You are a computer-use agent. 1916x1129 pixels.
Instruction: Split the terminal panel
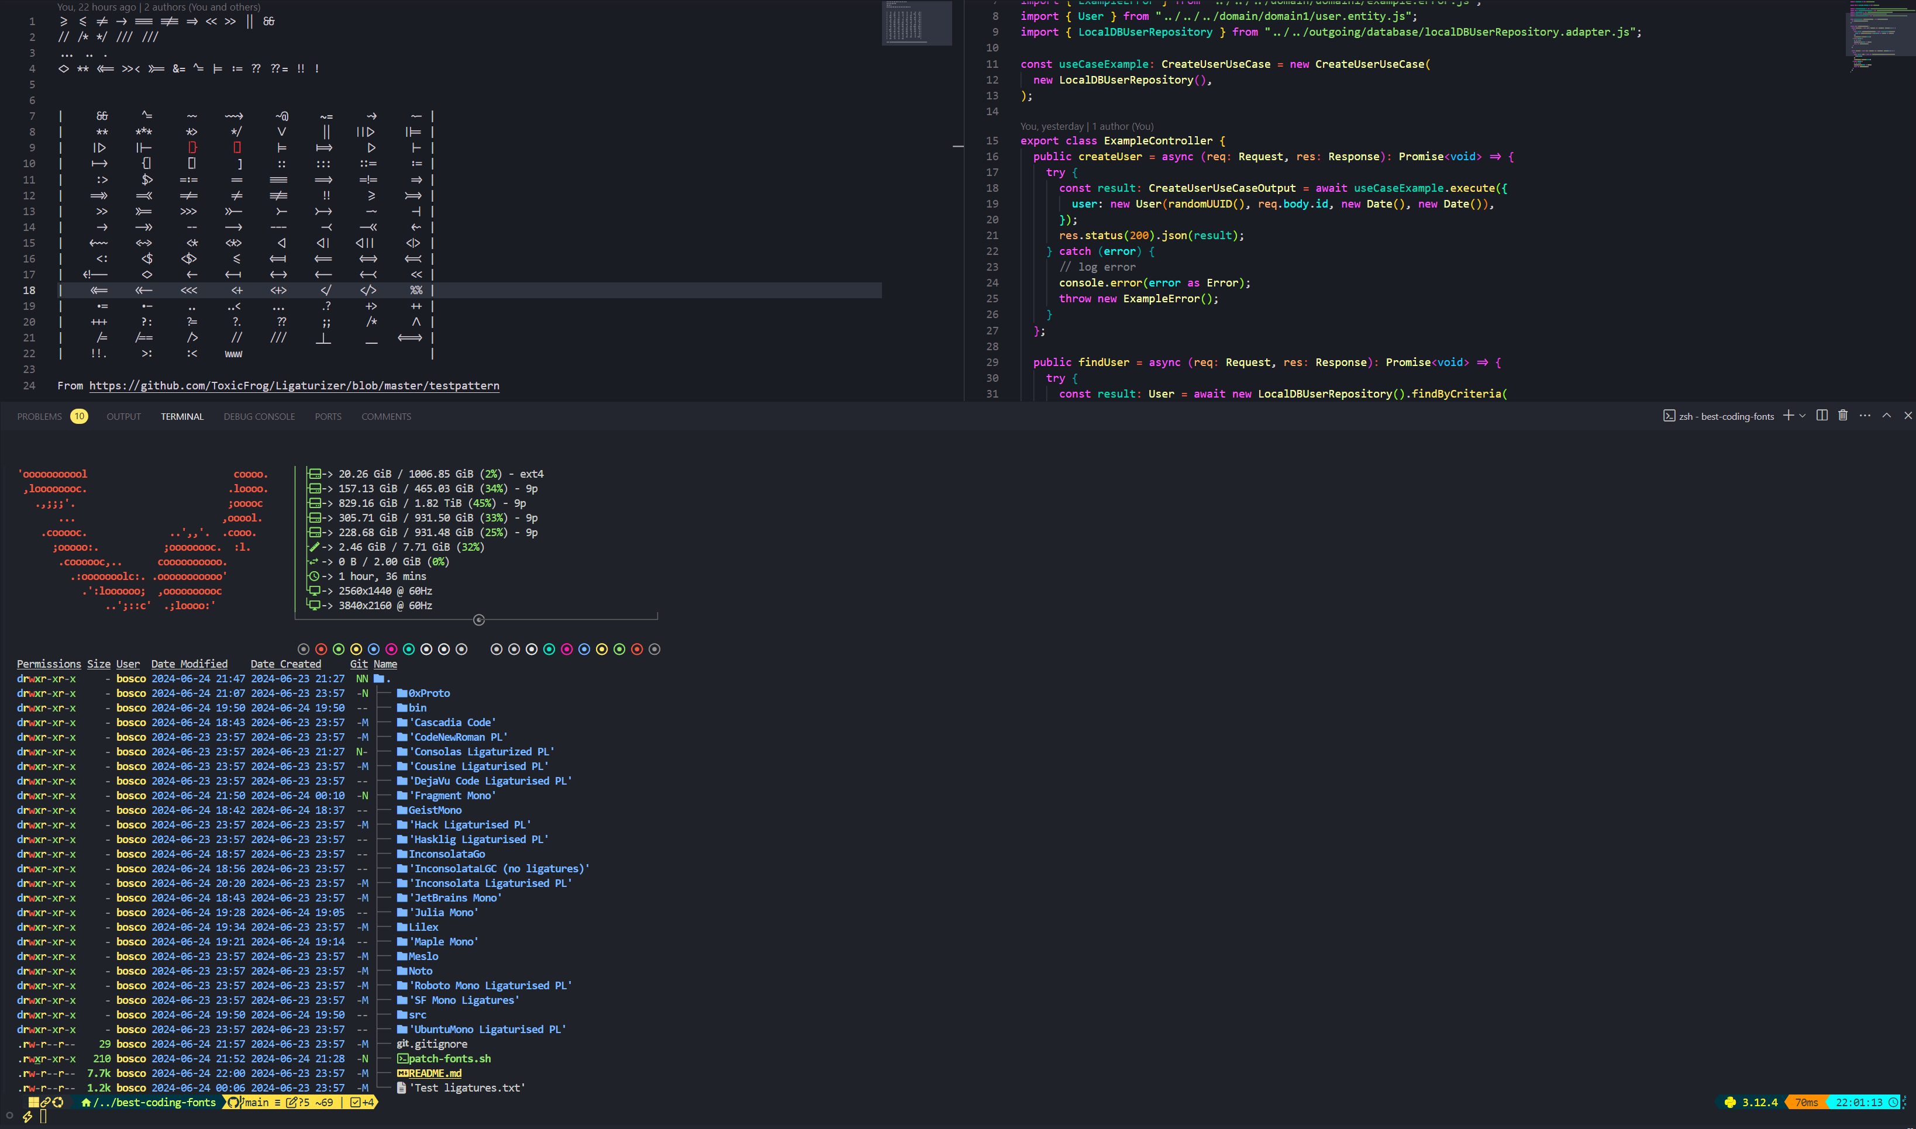point(1822,415)
